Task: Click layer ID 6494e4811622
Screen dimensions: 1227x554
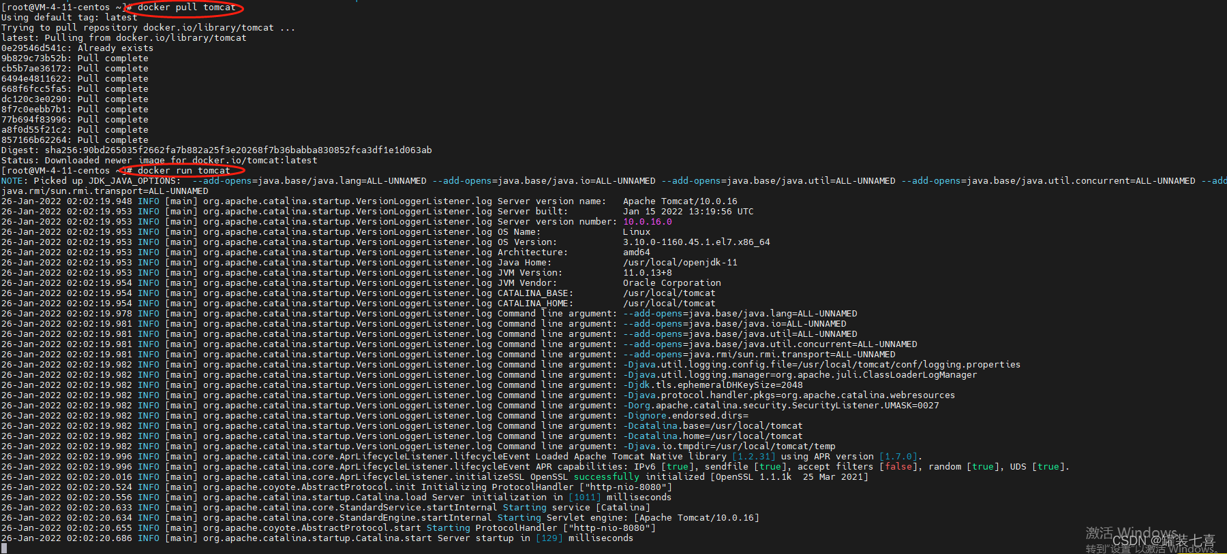Action: [x=34, y=79]
